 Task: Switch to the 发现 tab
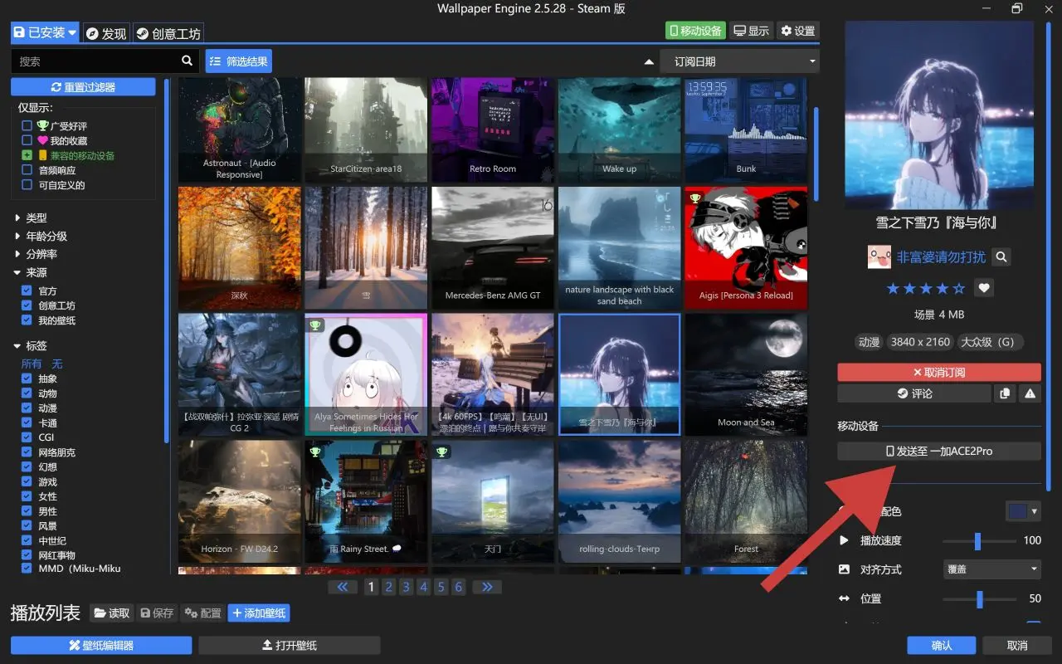click(107, 33)
